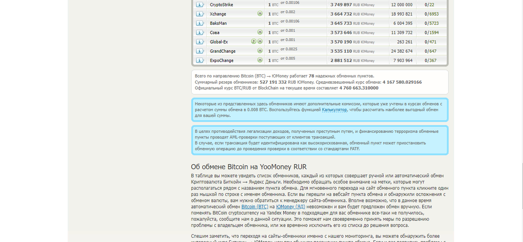Open the Global-Ex exchanger
The image size is (523, 242).
tap(219, 42)
